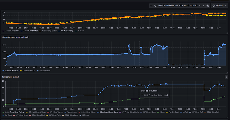The image size is (230, 120).
Task: Toggle IST-Klima Birgit series in legend
Action: click(x=22, y=115)
